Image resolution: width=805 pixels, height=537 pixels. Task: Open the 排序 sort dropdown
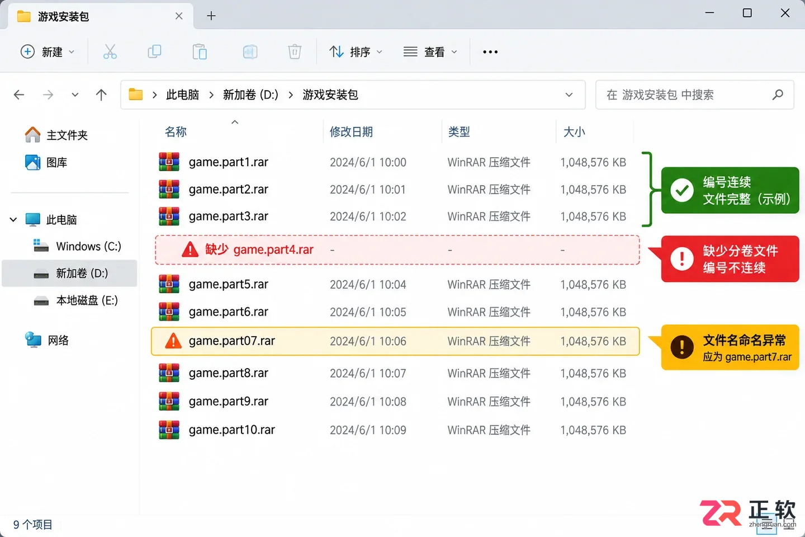point(356,52)
